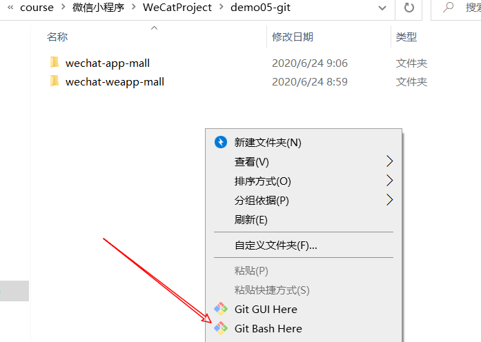The height and width of the screenshot is (342, 481).
Task: Sort by 修改日期 column header
Action: [x=293, y=37]
